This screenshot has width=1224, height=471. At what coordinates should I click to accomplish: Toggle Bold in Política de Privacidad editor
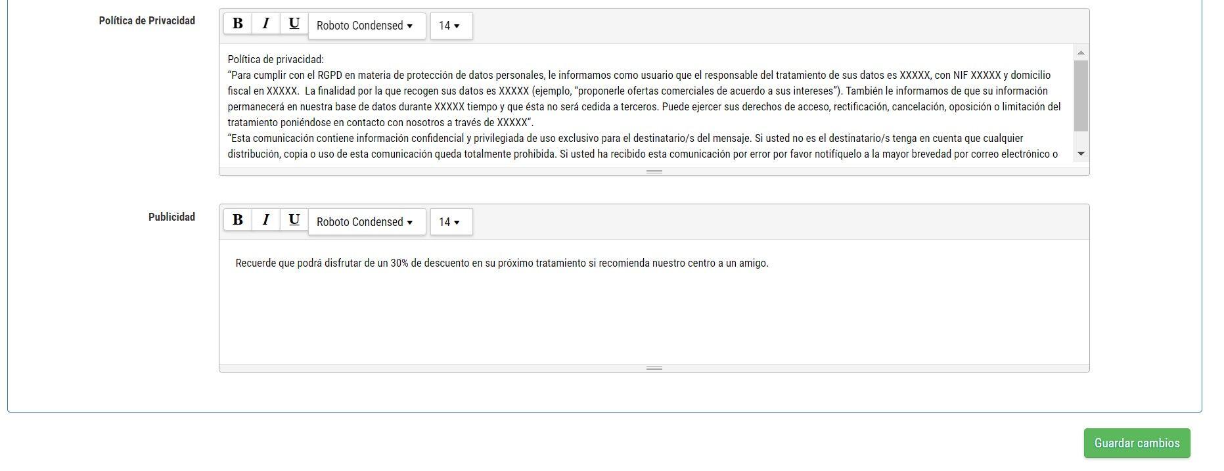pos(238,24)
